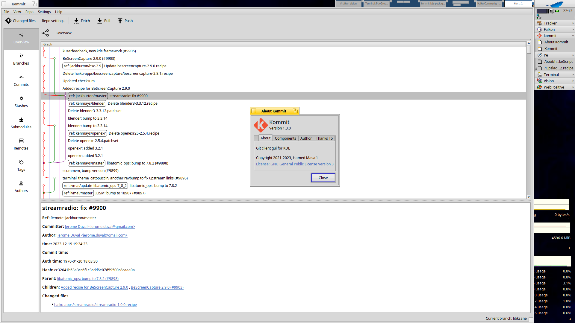Collapse the Pe entry arrow in Deskbar

573,55
